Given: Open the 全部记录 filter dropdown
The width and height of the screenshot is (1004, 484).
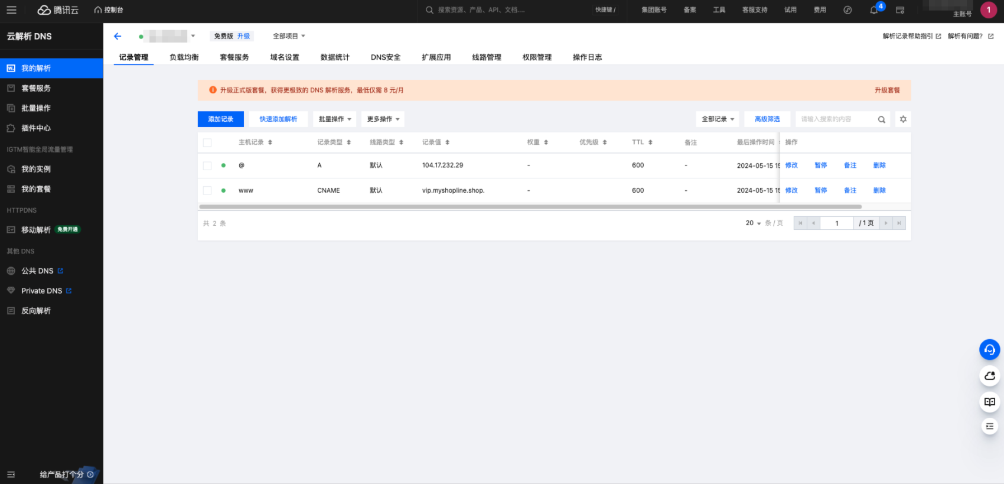Looking at the screenshot, I should click(717, 119).
